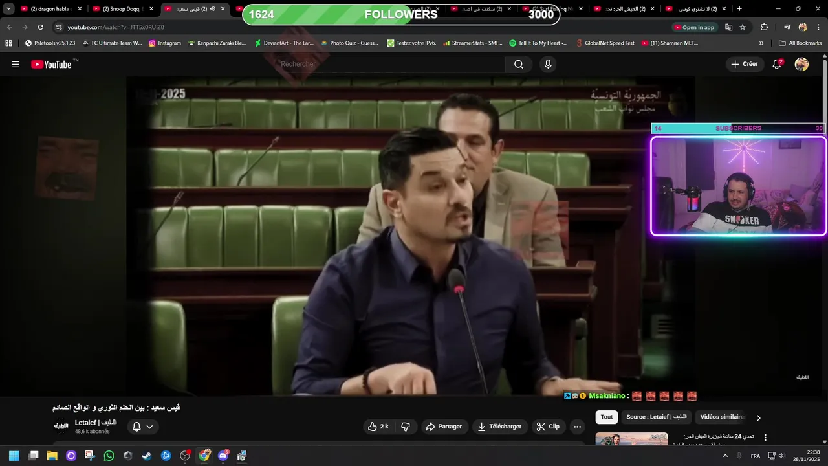The image size is (828, 466).
Task: Click the Partager button
Action: pos(444,427)
